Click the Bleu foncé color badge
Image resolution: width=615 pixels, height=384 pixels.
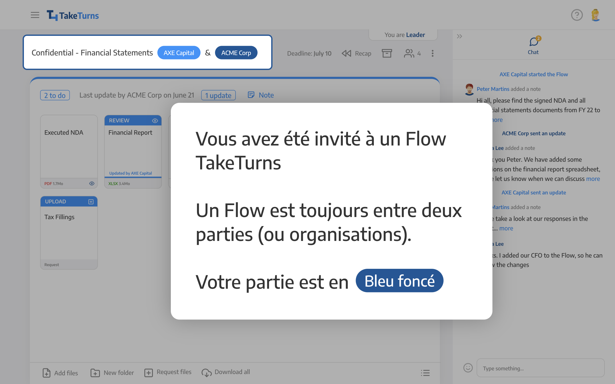399,281
